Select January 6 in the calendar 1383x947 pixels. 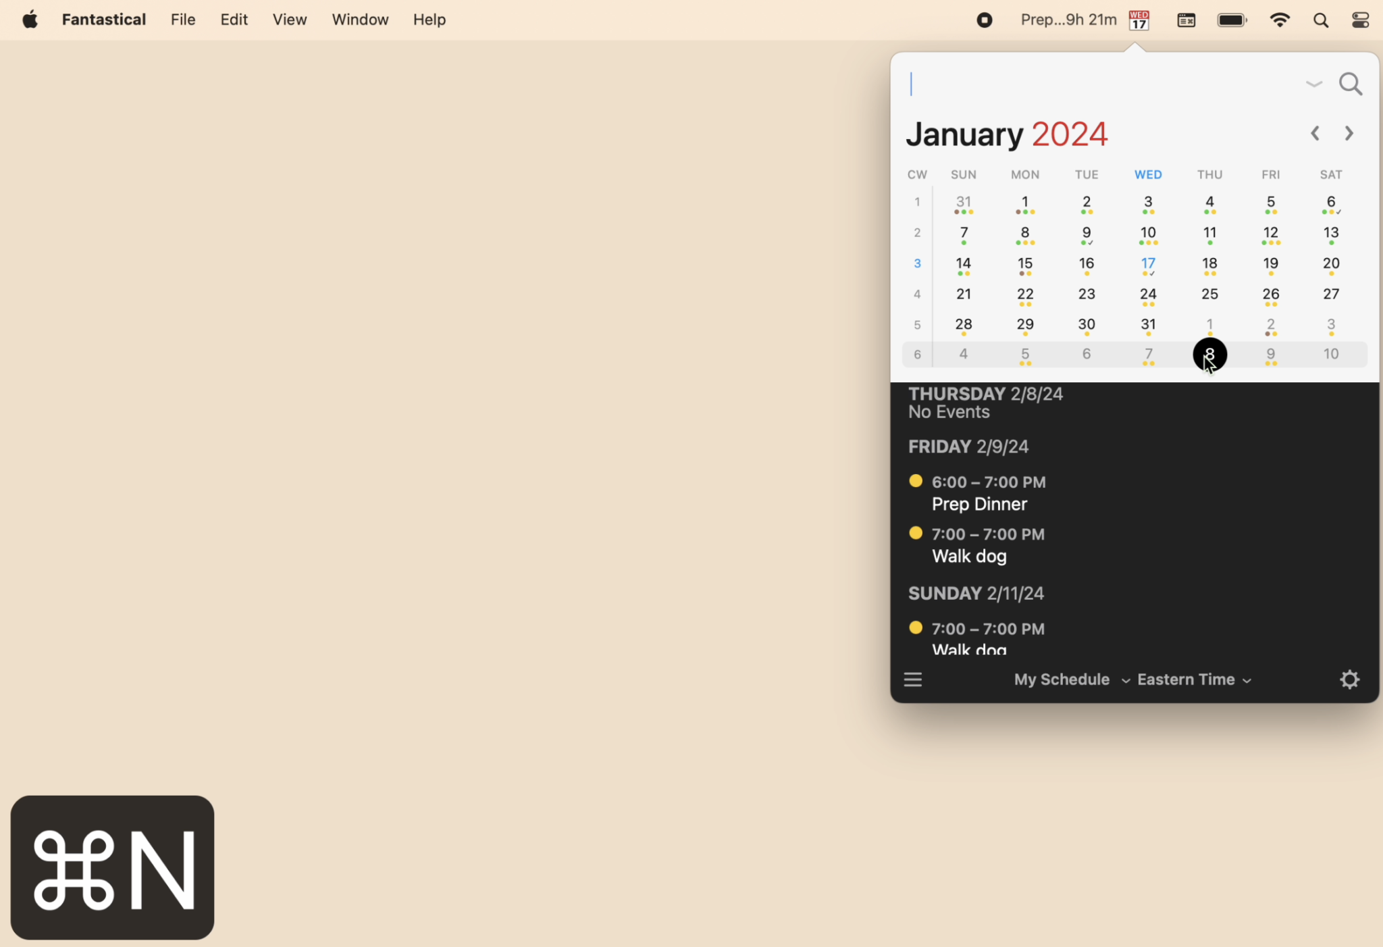tap(1331, 203)
